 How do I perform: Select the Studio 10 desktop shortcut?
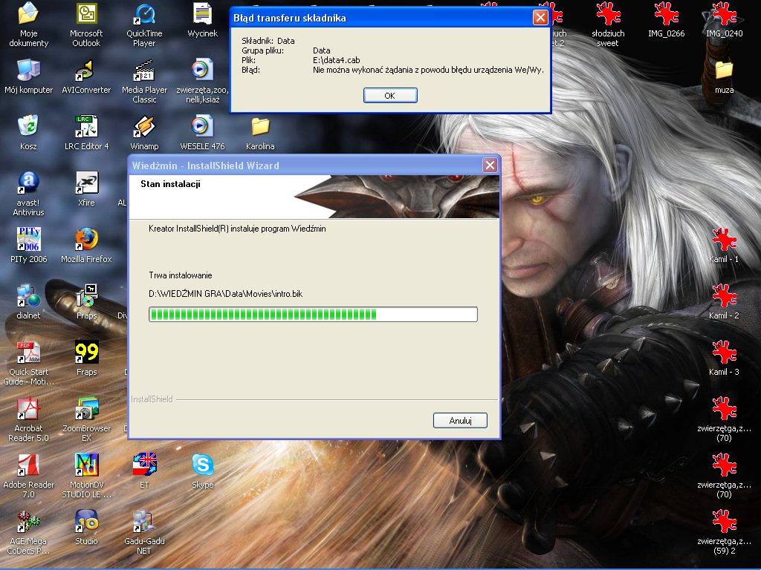click(x=86, y=528)
